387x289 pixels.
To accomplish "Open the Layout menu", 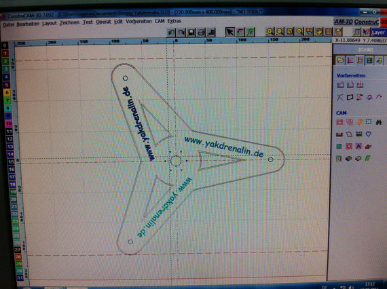I will point(50,24).
